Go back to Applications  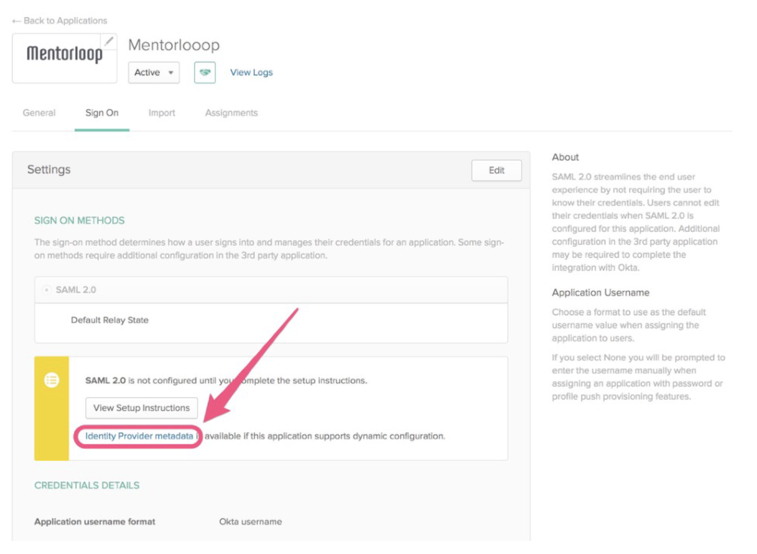[x=60, y=20]
